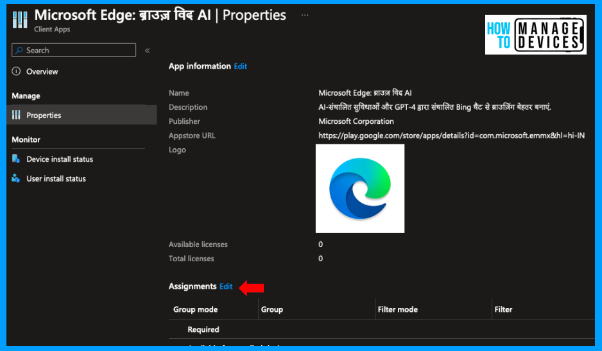Click the Group mode column header
The height and width of the screenshot is (351, 602).
195,309
